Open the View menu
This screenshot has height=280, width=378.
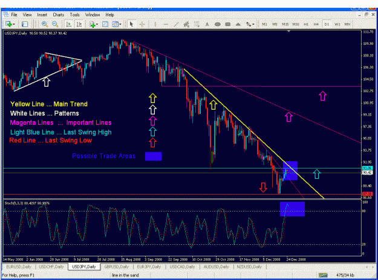(x=27, y=15)
